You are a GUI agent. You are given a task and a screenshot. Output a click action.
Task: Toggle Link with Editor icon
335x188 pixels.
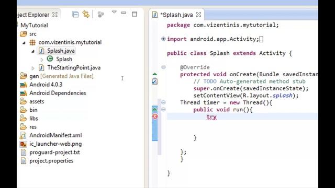point(86,14)
